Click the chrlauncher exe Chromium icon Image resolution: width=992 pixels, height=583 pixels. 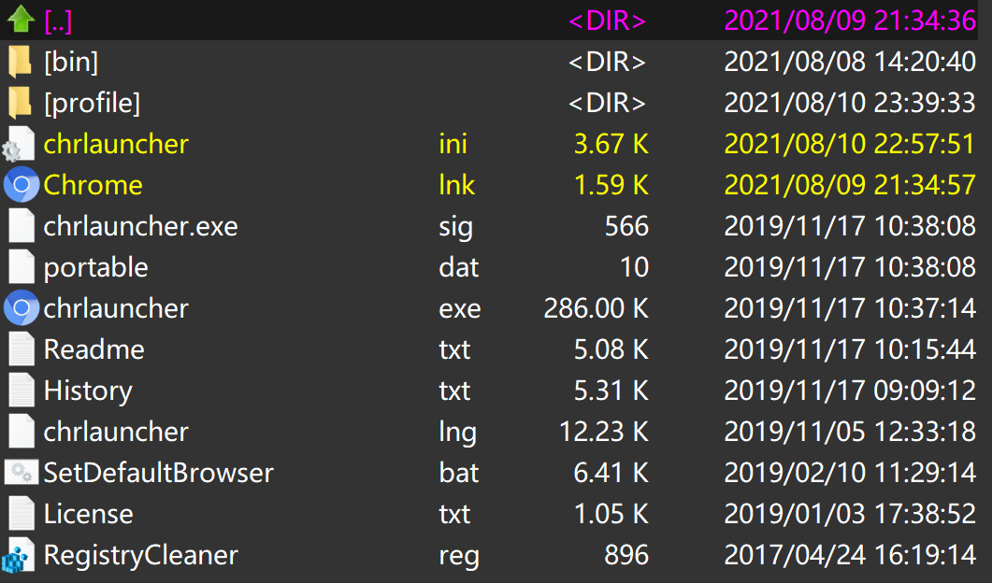coord(21,308)
